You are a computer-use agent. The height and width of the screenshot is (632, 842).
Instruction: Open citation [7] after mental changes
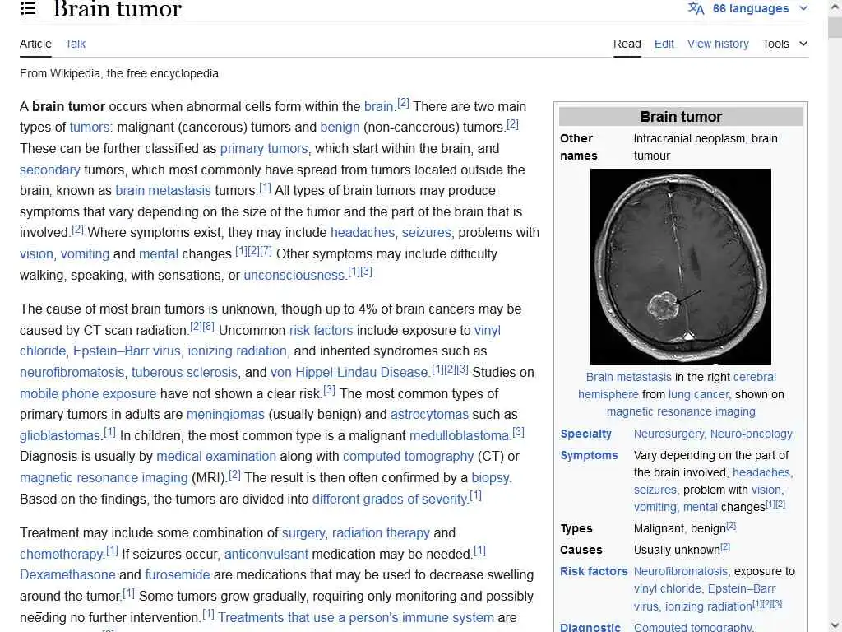pyautogui.click(x=266, y=251)
